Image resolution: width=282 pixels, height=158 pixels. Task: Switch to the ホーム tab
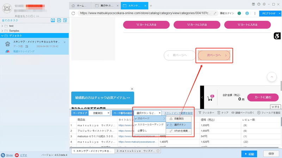(x=81, y=6)
